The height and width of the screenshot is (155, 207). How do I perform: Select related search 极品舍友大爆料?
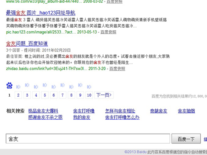[43, 111]
